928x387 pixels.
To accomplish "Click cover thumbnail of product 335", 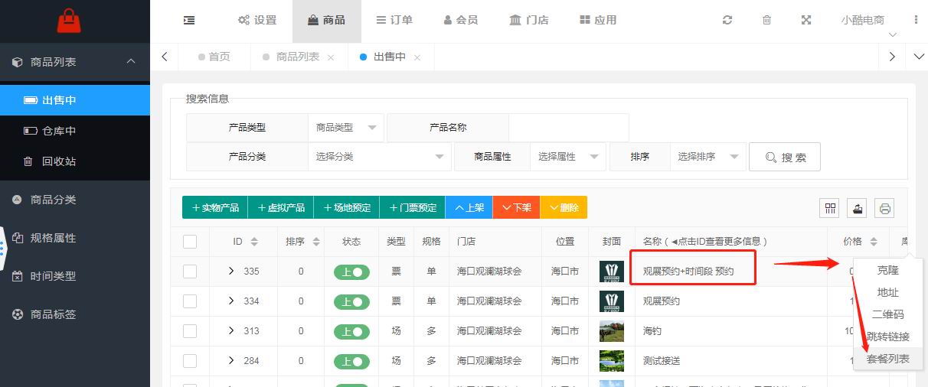I will (612, 272).
